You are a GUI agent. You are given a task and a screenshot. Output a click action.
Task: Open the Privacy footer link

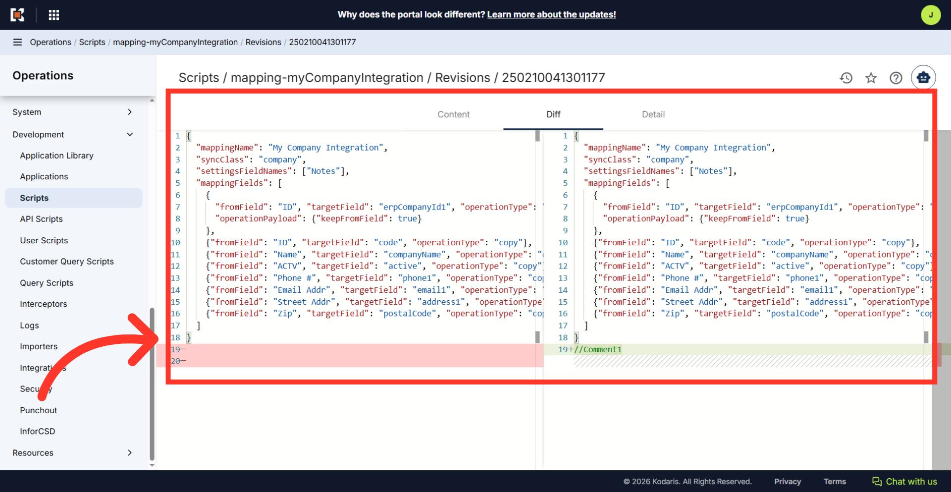pyautogui.click(x=788, y=482)
